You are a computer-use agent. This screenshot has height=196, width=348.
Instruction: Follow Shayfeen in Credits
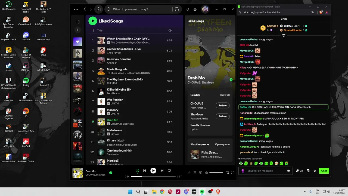tap(223, 116)
